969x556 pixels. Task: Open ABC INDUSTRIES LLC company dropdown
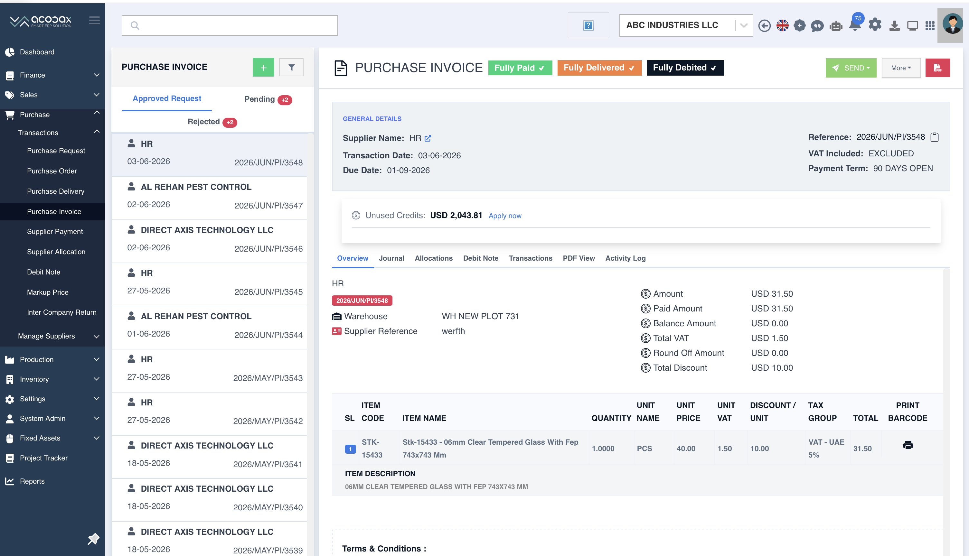coord(686,25)
